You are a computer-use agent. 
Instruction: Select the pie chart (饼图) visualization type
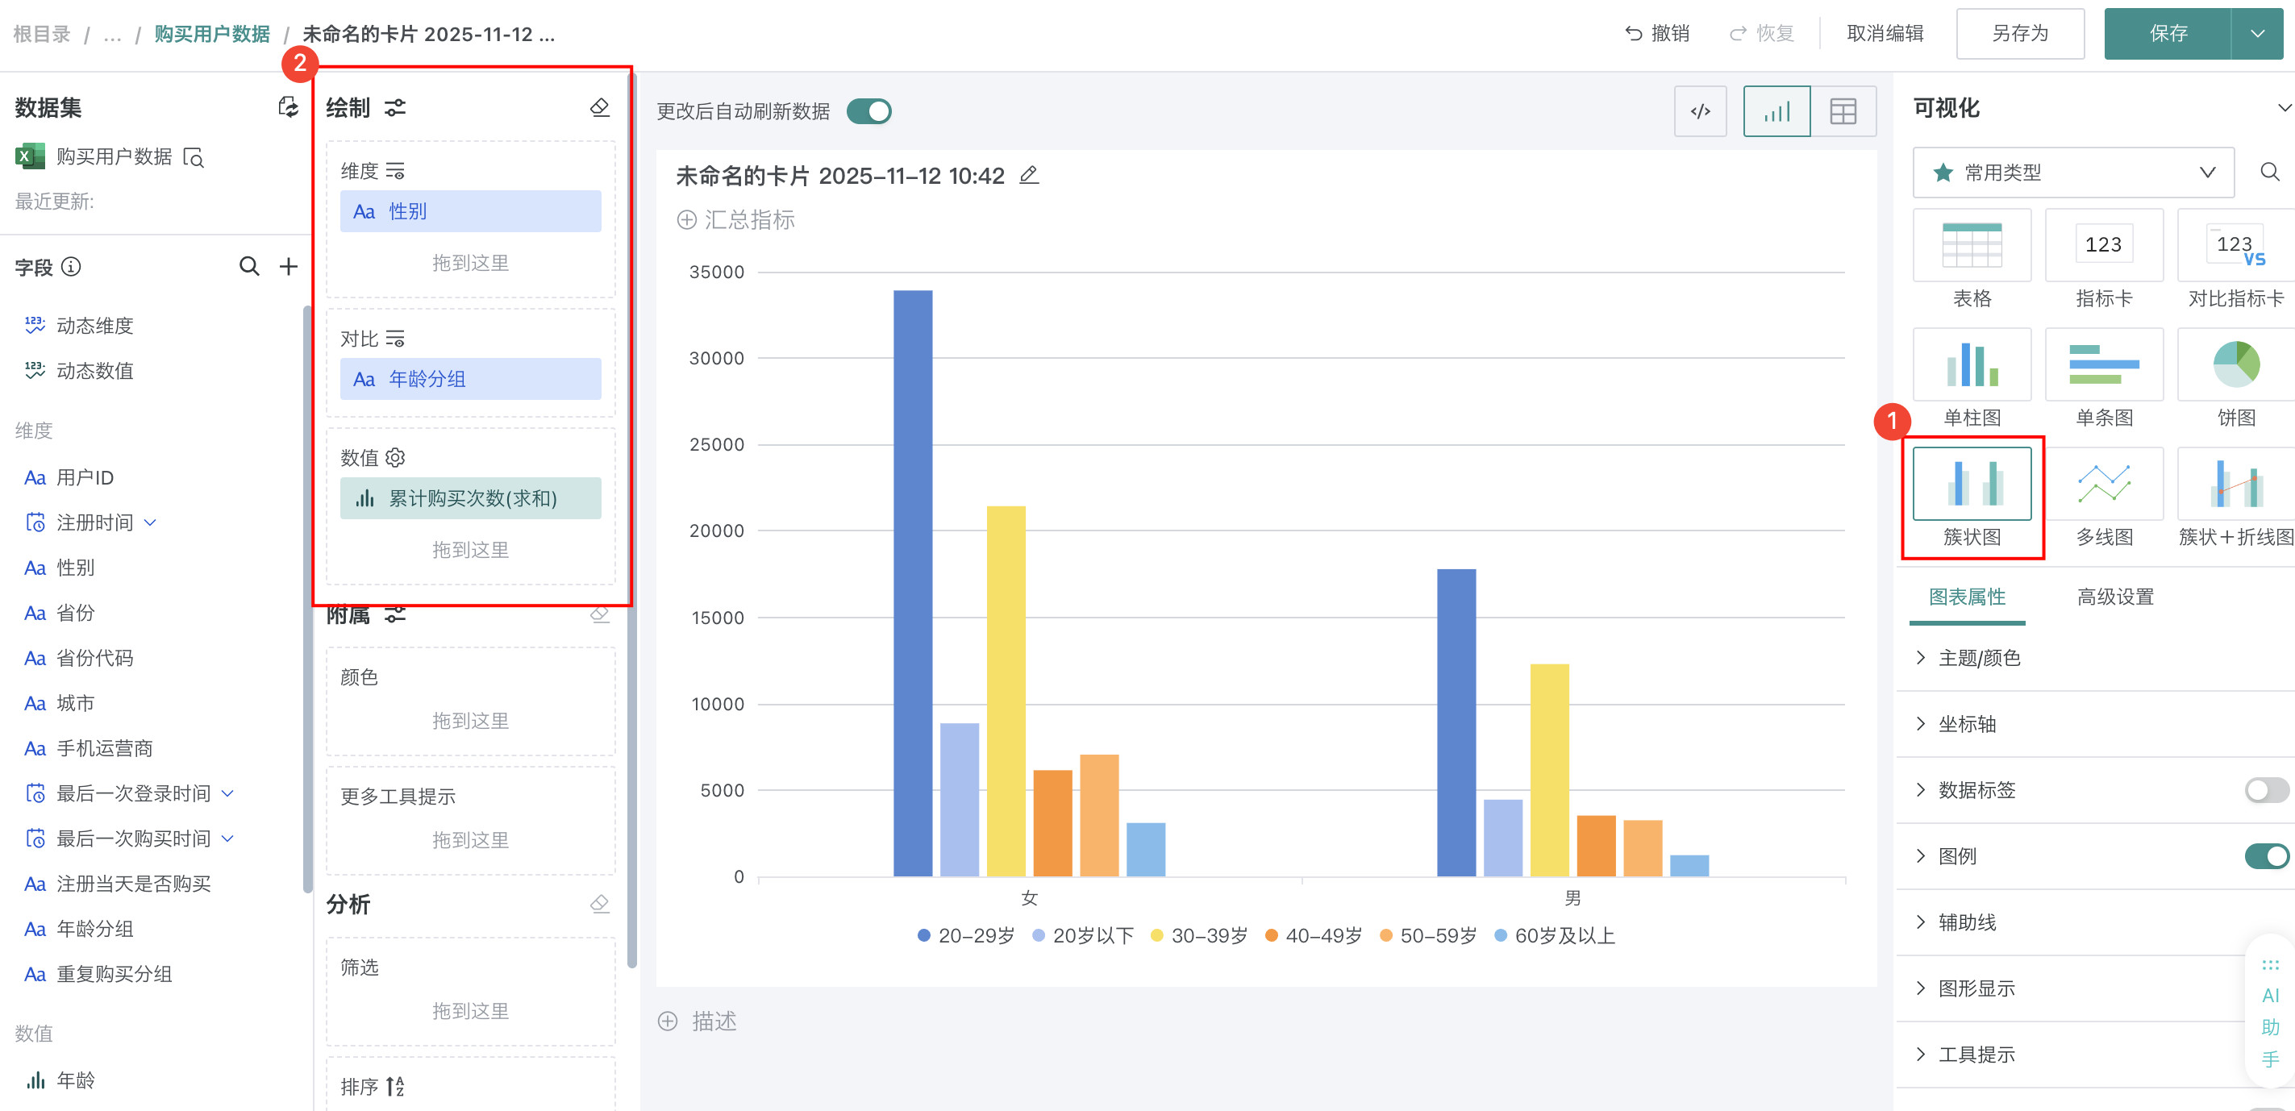click(x=2235, y=365)
